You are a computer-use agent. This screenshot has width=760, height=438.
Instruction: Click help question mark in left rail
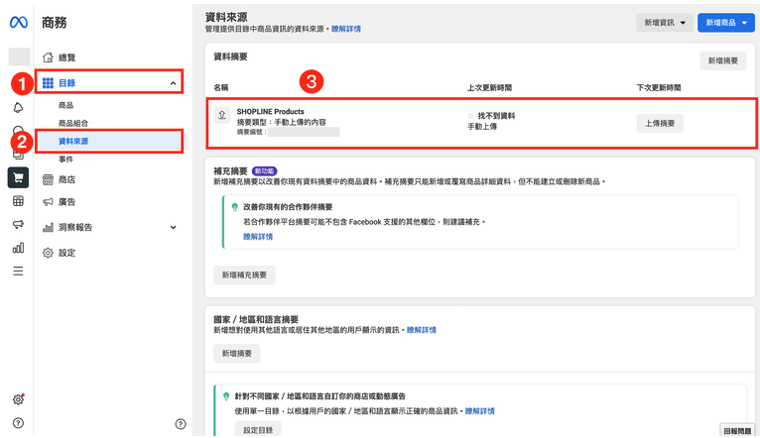(18, 423)
